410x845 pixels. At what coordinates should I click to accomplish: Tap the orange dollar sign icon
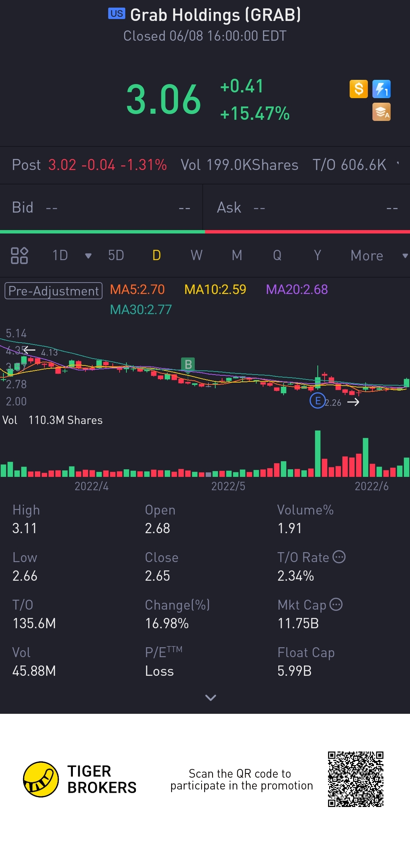pyautogui.click(x=359, y=89)
